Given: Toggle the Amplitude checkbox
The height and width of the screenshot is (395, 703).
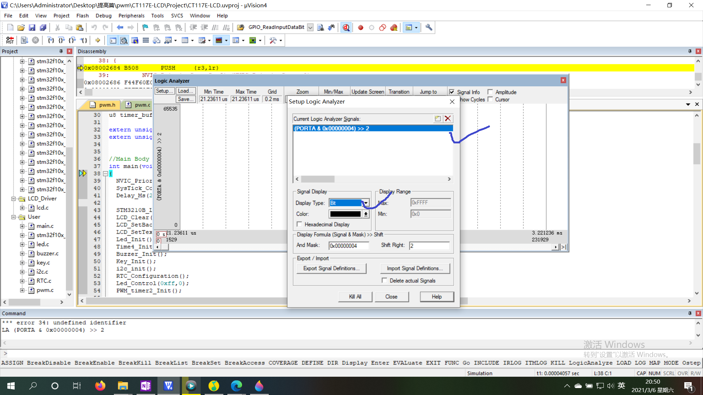Looking at the screenshot, I should [490, 92].
